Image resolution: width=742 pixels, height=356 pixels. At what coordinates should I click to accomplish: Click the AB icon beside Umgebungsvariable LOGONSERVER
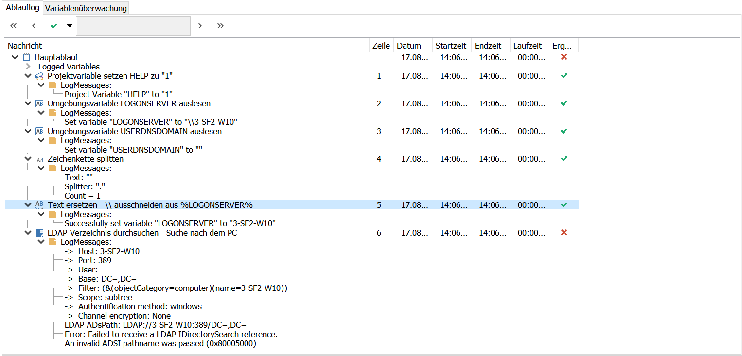[x=39, y=103]
